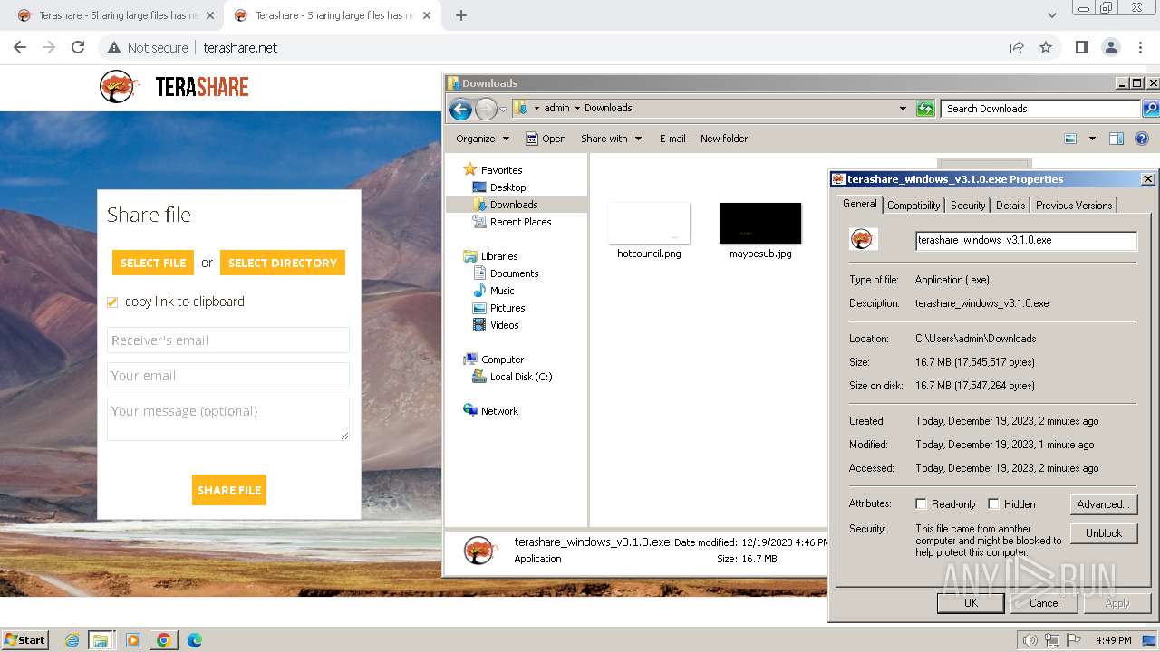Click the Terashare tree logo on webpage

click(120, 87)
